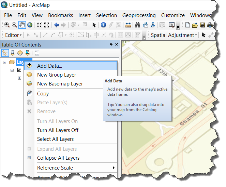Viewport: 226px width, 187px height.
Task: Open the Insert menu
Action: coord(85,15)
